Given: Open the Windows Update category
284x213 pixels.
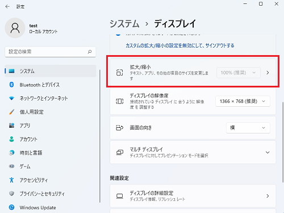Looking at the screenshot, I should point(51,207).
